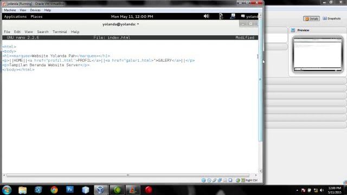The image size is (347, 195).
Task: Open the VirtualBox window's View menu beside Machine
Action: click(x=23, y=10)
